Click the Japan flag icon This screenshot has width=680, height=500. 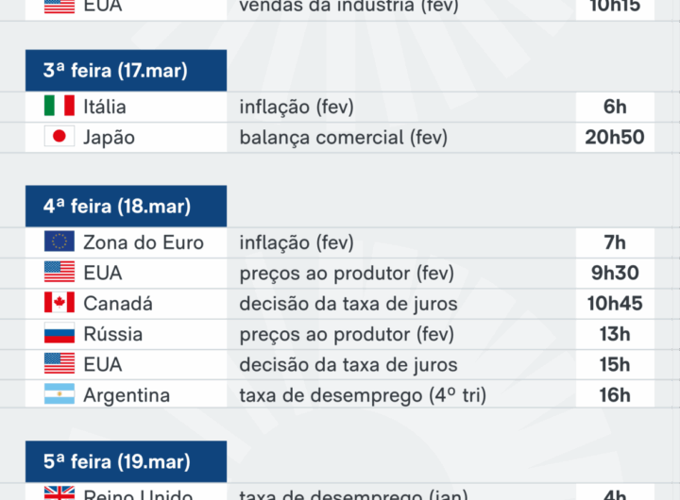pyautogui.click(x=59, y=137)
